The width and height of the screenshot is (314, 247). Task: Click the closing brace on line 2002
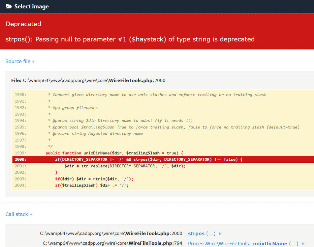coord(56,172)
